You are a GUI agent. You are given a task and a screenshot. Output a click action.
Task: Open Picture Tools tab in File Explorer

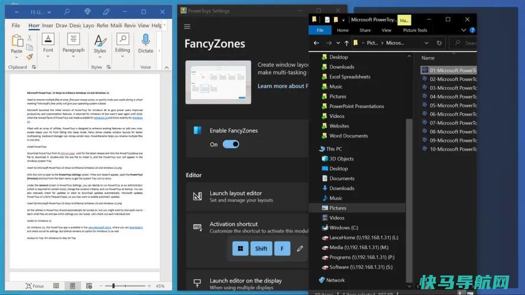coord(415,30)
